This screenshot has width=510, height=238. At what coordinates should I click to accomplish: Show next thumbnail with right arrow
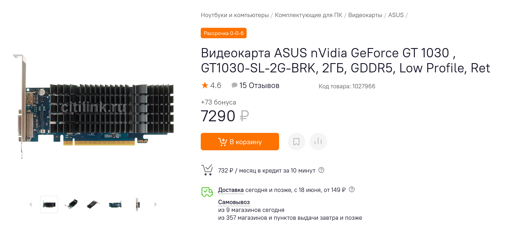(155, 204)
